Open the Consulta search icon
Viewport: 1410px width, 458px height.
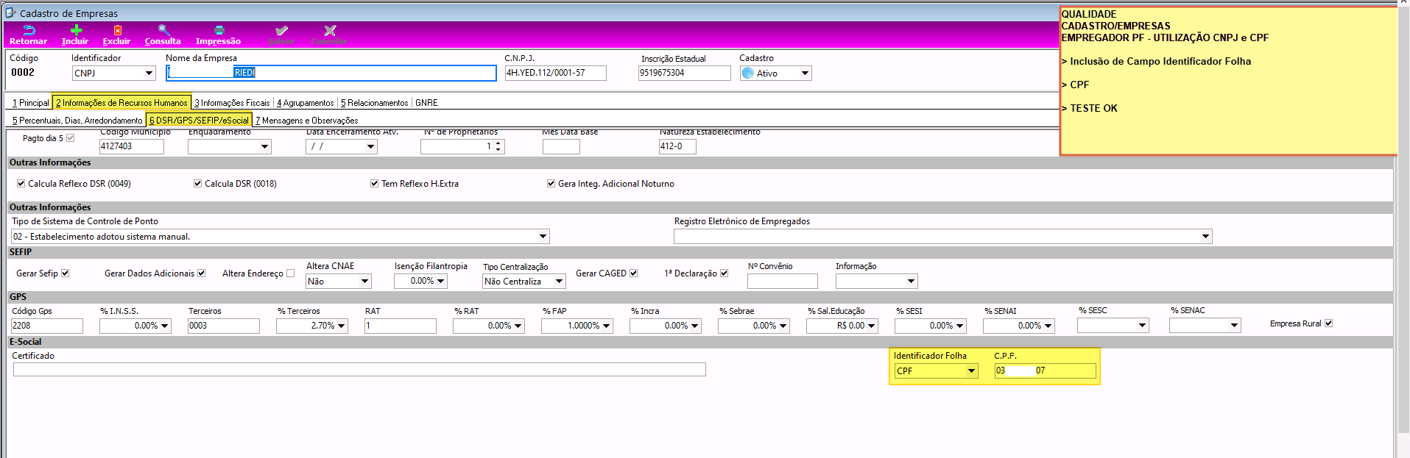coord(163,30)
